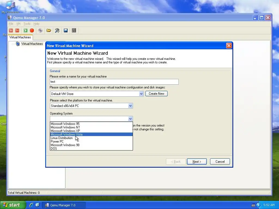The width and height of the screenshot is (279, 209).
Task: Choose DOS from the OS list
Action: [x=91, y=149]
